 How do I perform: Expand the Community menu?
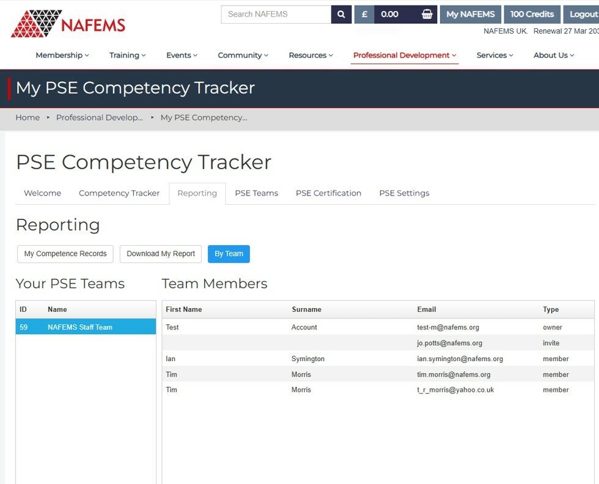point(243,56)
